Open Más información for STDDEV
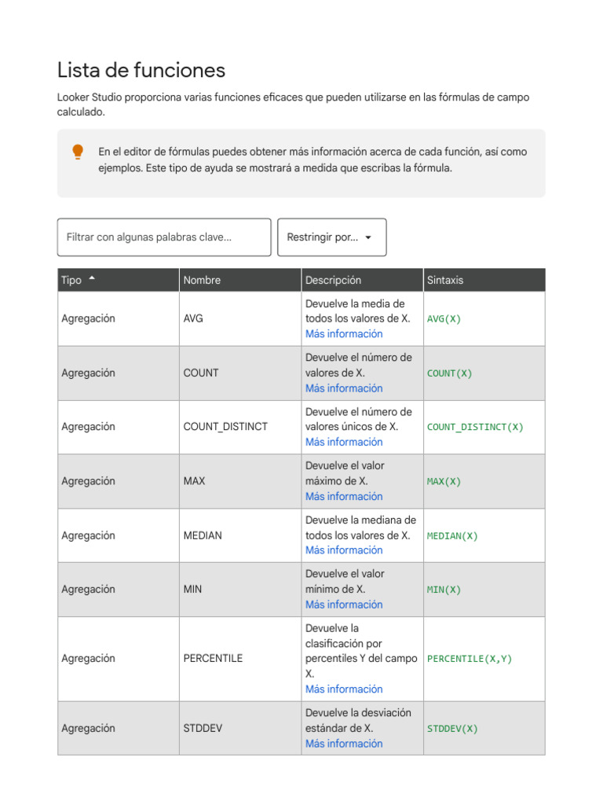603x805 pixels. (x=344, y=744)
